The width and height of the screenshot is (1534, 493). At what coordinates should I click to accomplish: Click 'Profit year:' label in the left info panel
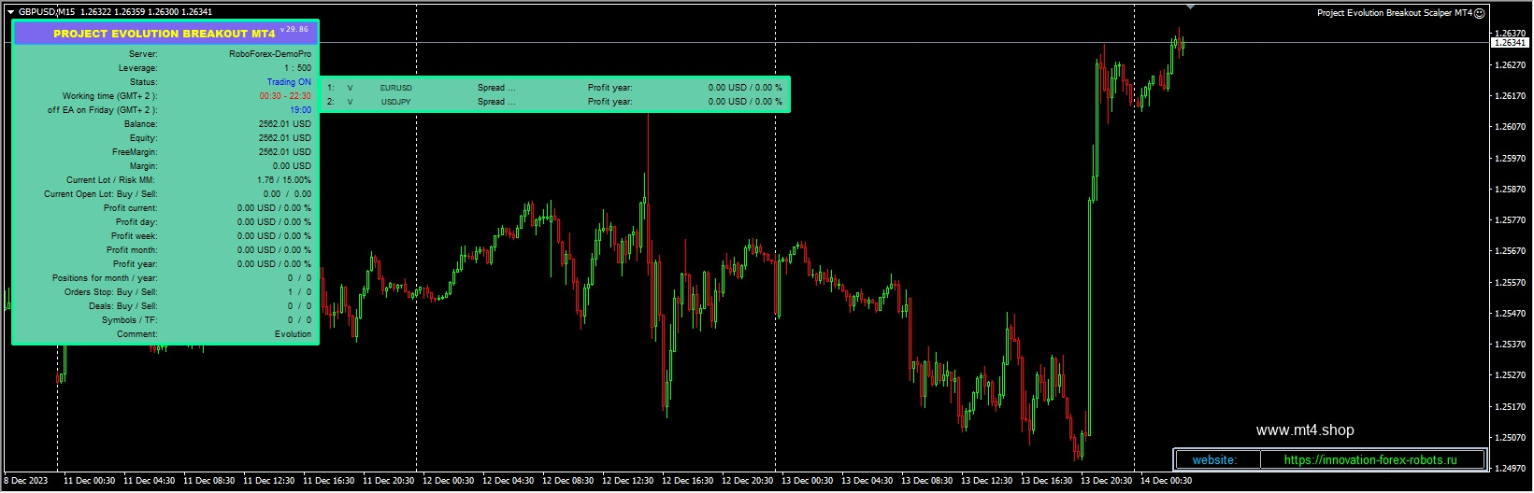pos(135,264)
